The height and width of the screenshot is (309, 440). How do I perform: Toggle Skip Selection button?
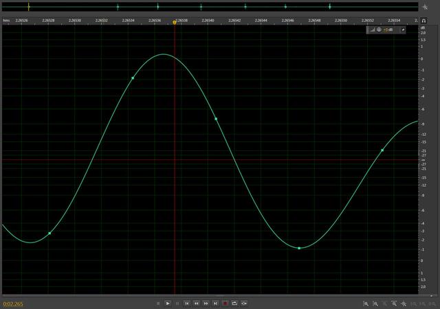244,303
